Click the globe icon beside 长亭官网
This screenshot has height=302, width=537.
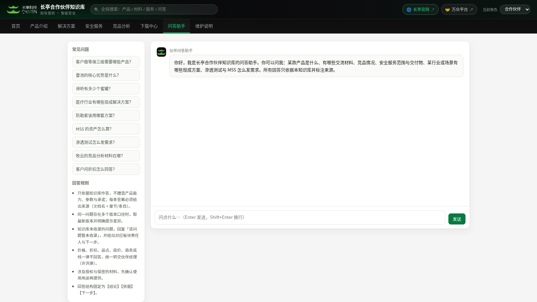point(409,10)
